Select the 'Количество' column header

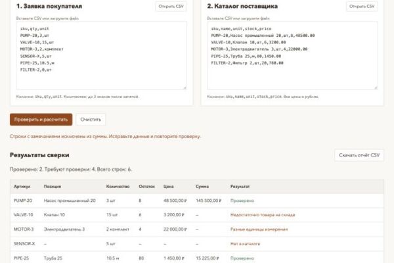point(118,187)
